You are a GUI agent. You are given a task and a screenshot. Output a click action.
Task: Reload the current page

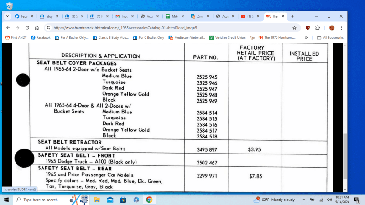coord(27,28)
